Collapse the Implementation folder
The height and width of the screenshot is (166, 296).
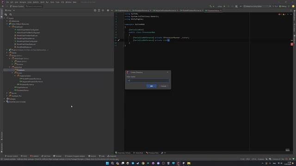point(15,76)
